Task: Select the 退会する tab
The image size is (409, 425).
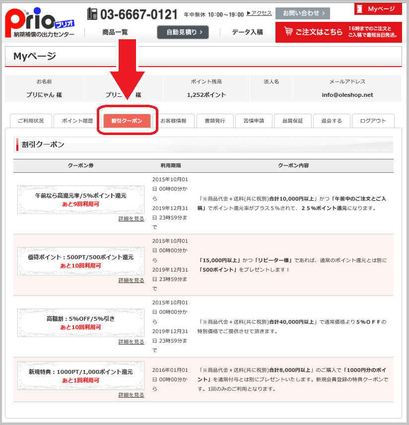Action: click(332, 121)
